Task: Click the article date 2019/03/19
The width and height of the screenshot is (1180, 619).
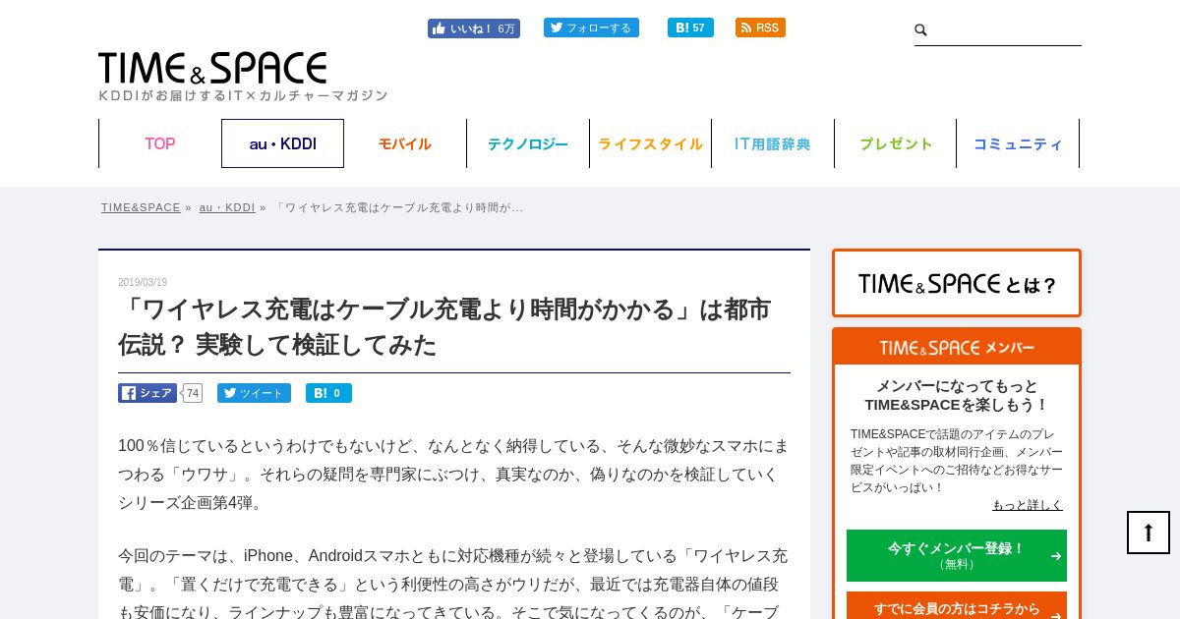Action: click(x=143, y=283)
